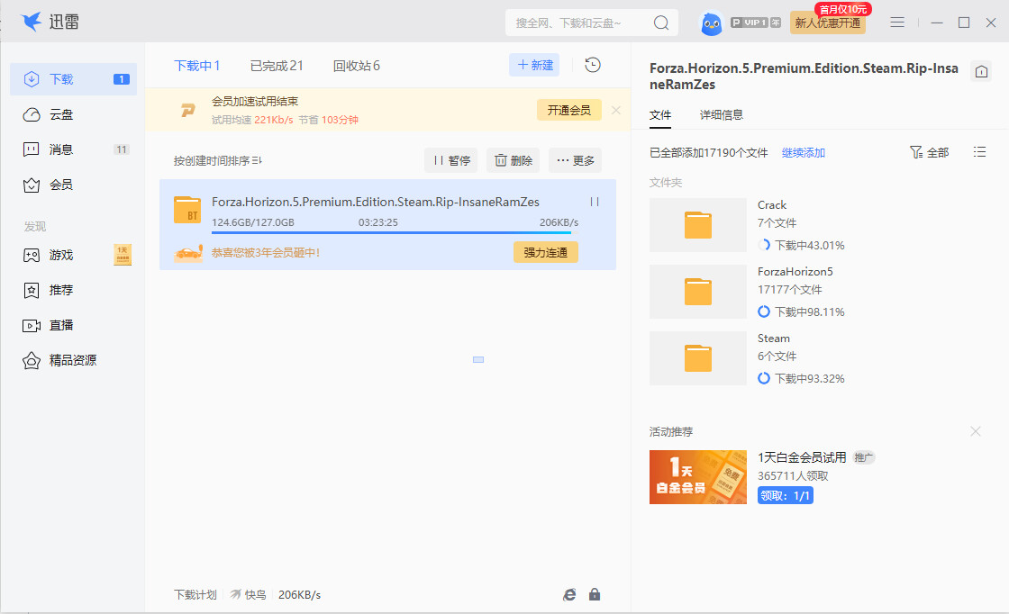The width and height of the screenshot is (1009, 614).
Task: Click the home icon beside task title
Action: pos(981,71)
